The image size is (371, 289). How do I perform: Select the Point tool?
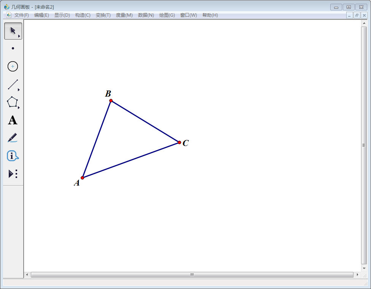pyautogui.click(x=13, y=48)
